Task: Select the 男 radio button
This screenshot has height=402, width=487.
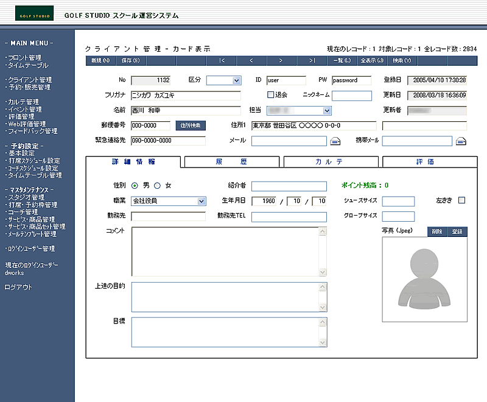Action: tap(135, 186)
